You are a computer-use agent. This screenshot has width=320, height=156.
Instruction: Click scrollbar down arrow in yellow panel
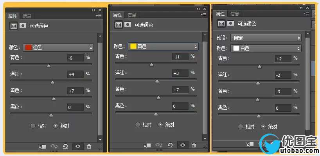(205, 138)
